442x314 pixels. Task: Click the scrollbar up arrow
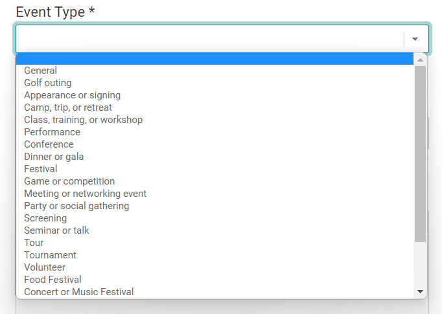click(420, 60)
